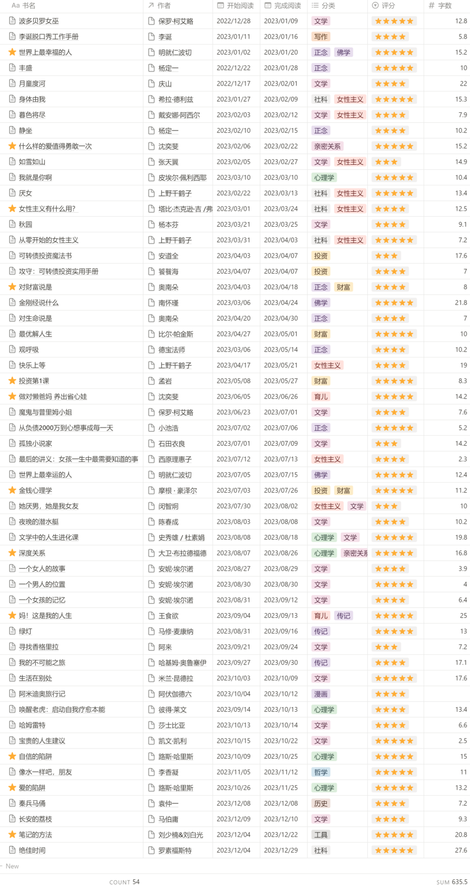The width and height of the screenshot is (470, 886).
Task: Click the 工具 tag in 笔记的方法 row
Action: click(321, 835)
